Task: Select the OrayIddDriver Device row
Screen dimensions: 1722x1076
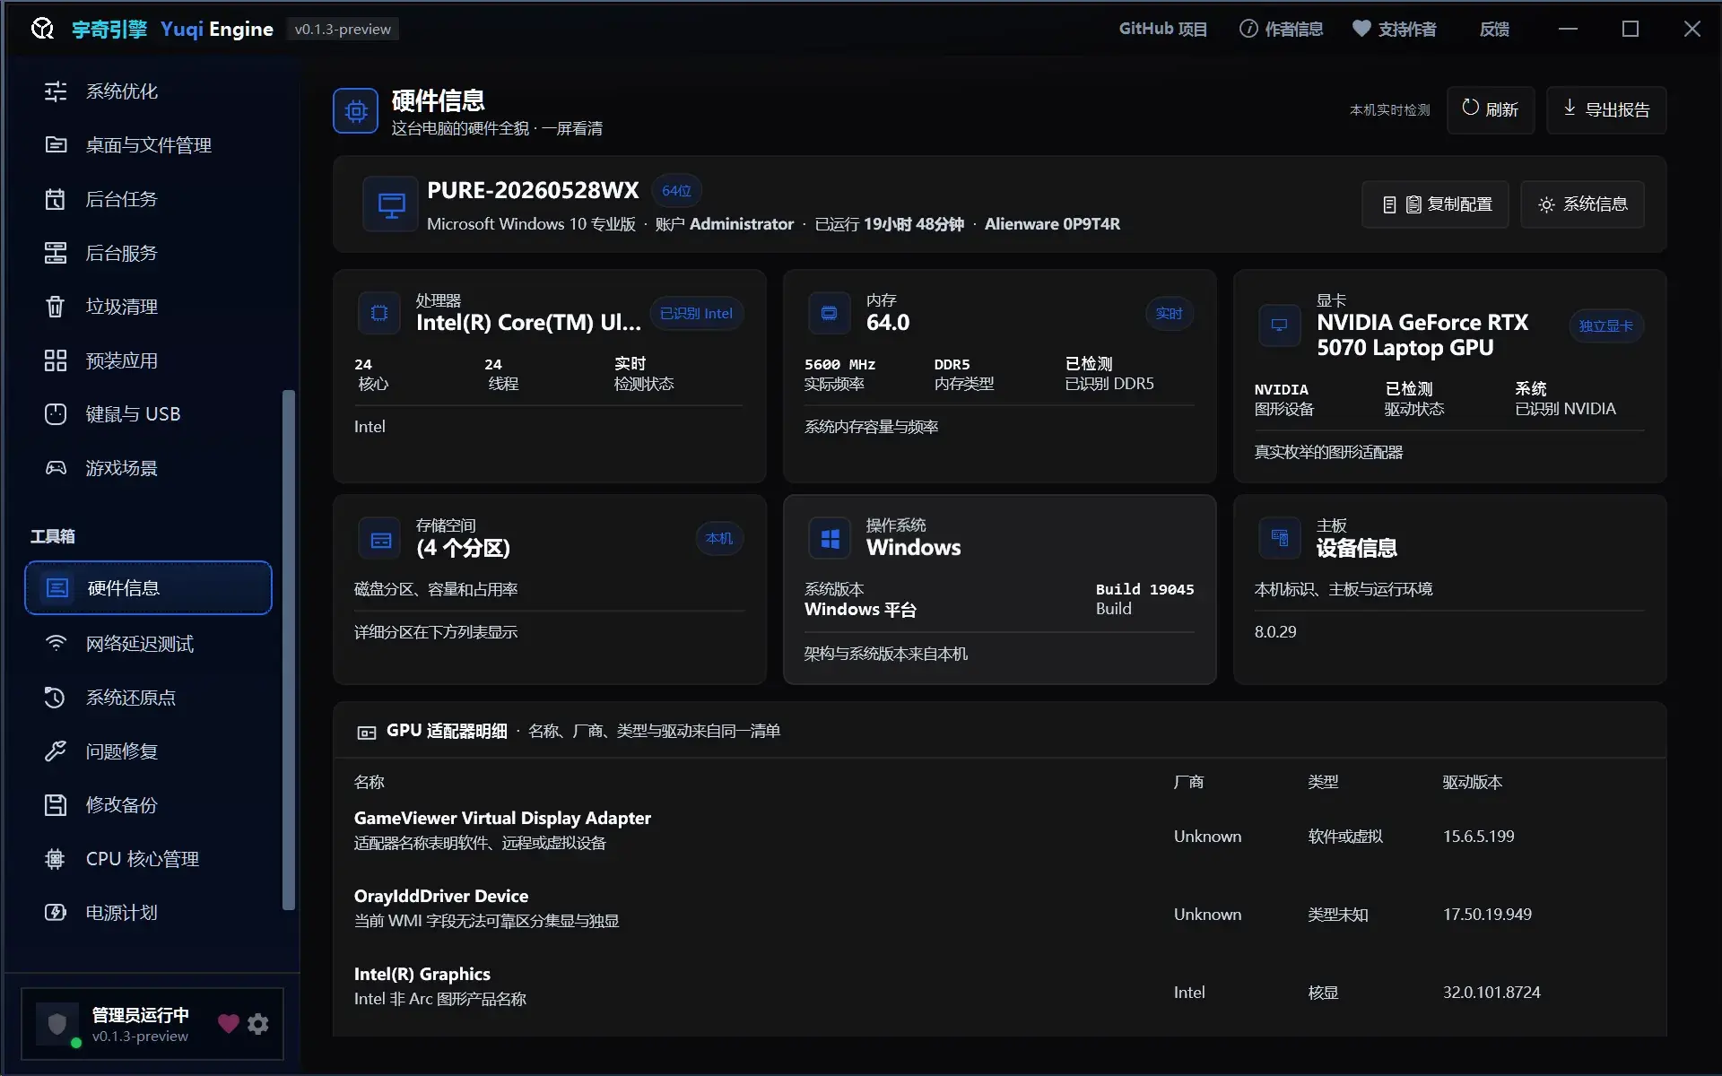Action: click(x=1000, y=908)
